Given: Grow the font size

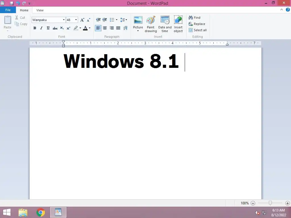Looking at the screenshot, I should (82, 20).
